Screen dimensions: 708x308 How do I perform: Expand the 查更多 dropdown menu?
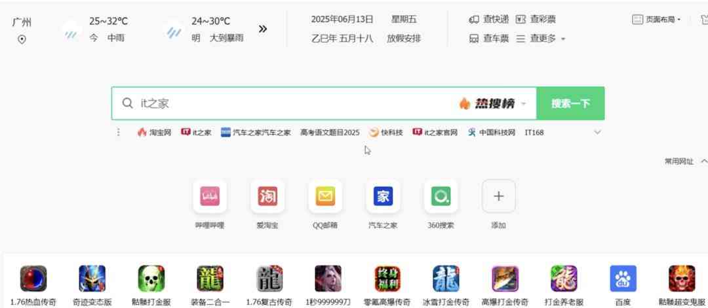click(x=540, y=39)
